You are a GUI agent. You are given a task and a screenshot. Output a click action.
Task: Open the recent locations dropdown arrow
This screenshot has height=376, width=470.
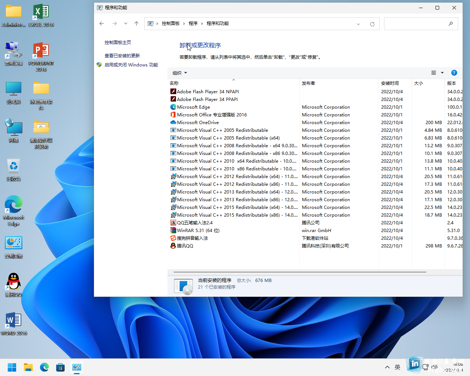[x=126, y=23]
